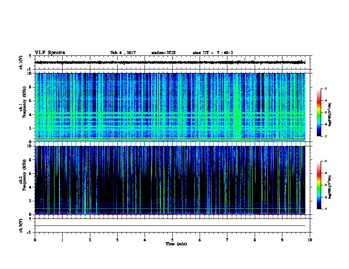This screenshot has width=349, height=269.
Task: Click the 'Time (min)' x-axis label
Action: pos(176,244)
